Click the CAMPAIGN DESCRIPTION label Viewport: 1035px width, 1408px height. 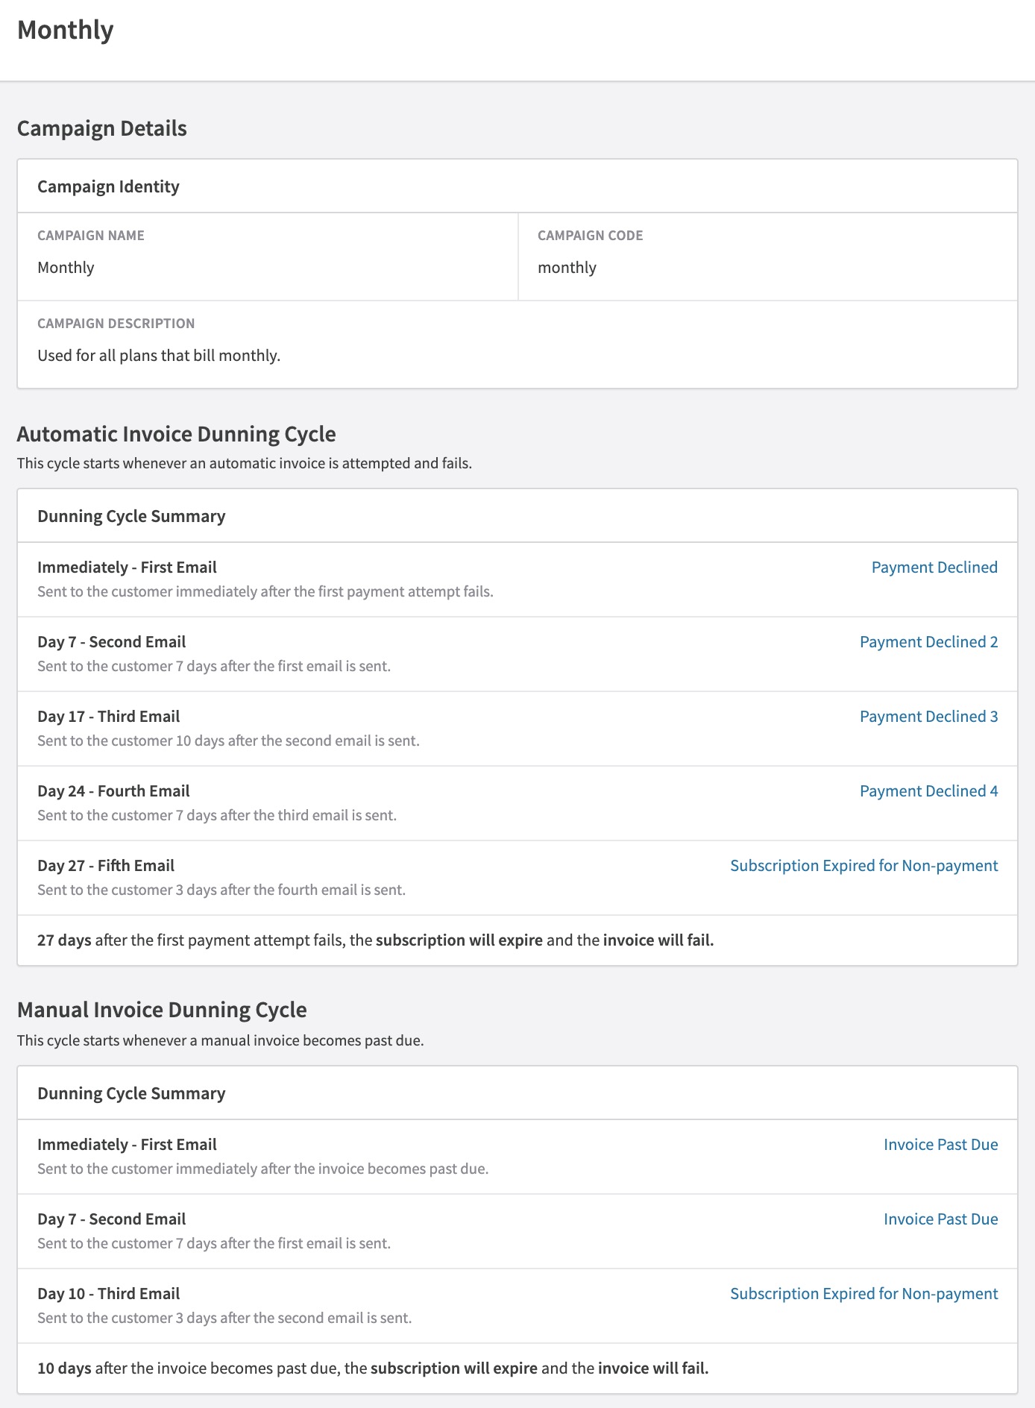pyautogui.click(x=116, y=324)
